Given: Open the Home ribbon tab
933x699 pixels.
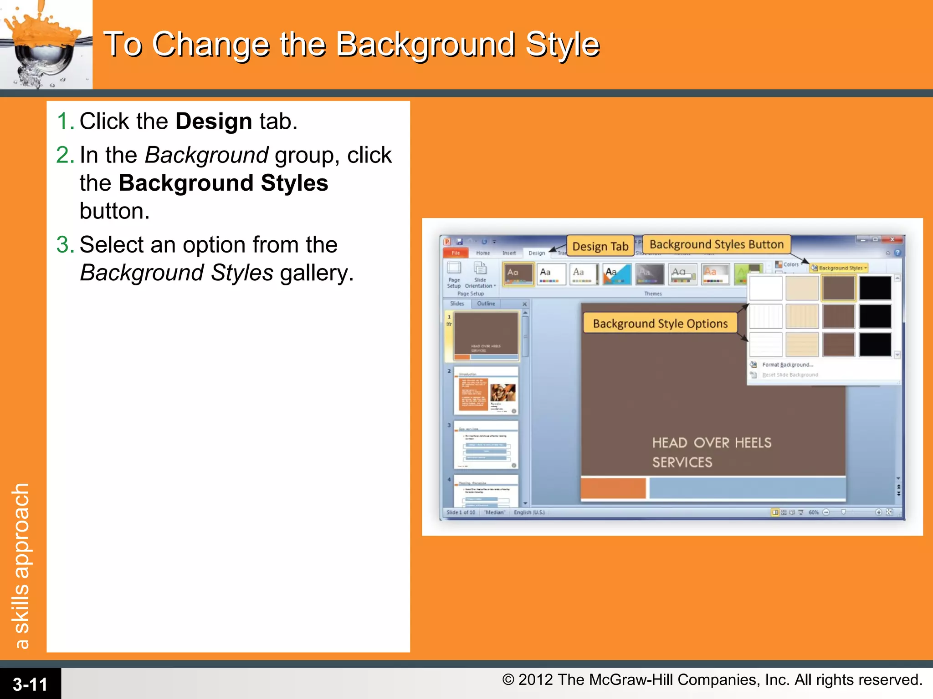Looking at the screenshot, I should click(483, 253).
